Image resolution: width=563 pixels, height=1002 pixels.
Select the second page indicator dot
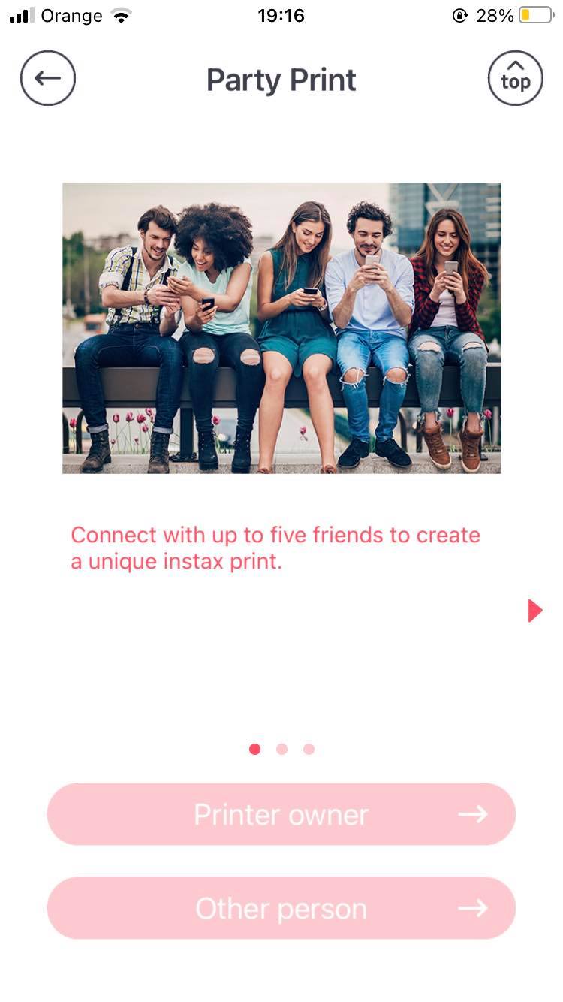point(282,749)
